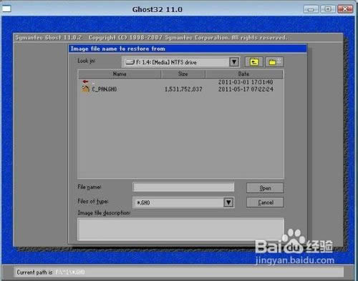Image resolution: width=358 pixels, height=281 pixels.
Task: Click the Ghost32 window system menu icon
Action: tap(6, 9)
